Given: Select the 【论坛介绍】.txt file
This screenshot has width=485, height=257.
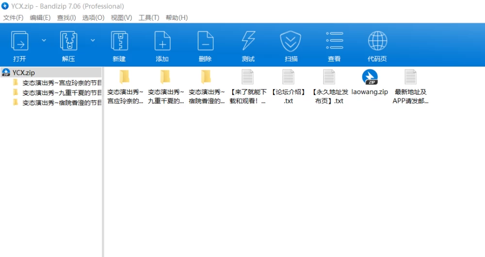Looking at the screenshot, I should 288,87.
